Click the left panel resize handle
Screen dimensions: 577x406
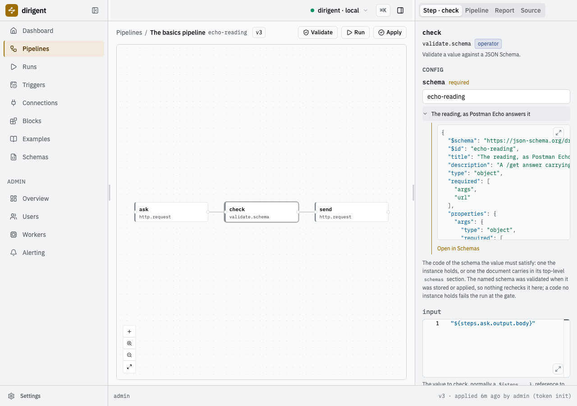[x=109, y=193]
